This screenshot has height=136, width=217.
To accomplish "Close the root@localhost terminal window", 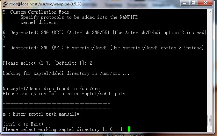I will 205,3.
